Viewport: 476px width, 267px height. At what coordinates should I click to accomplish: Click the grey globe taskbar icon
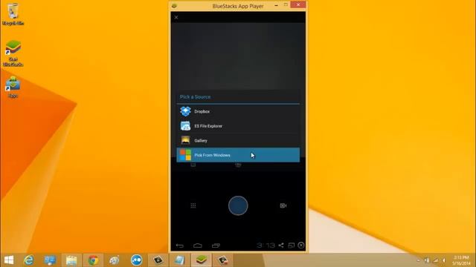coord(115,260)
